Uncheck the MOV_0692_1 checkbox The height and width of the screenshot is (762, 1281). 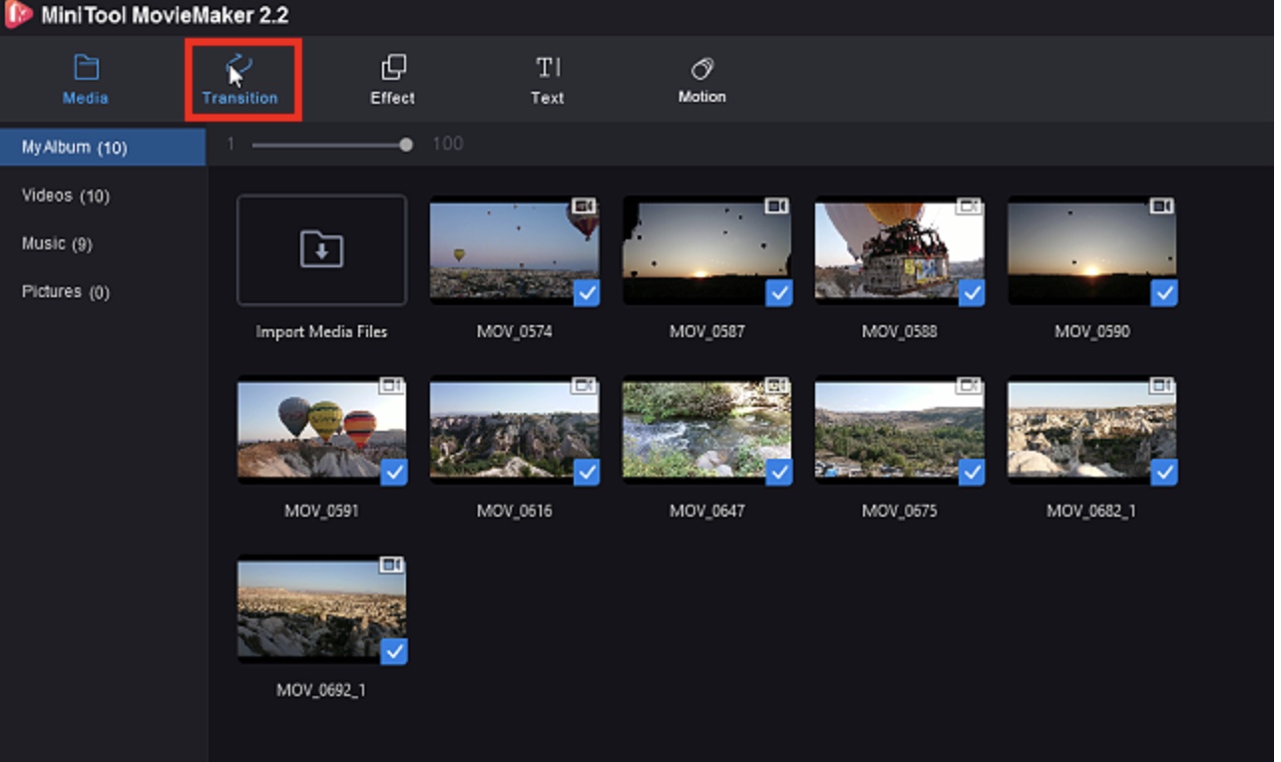coord(394,651)
